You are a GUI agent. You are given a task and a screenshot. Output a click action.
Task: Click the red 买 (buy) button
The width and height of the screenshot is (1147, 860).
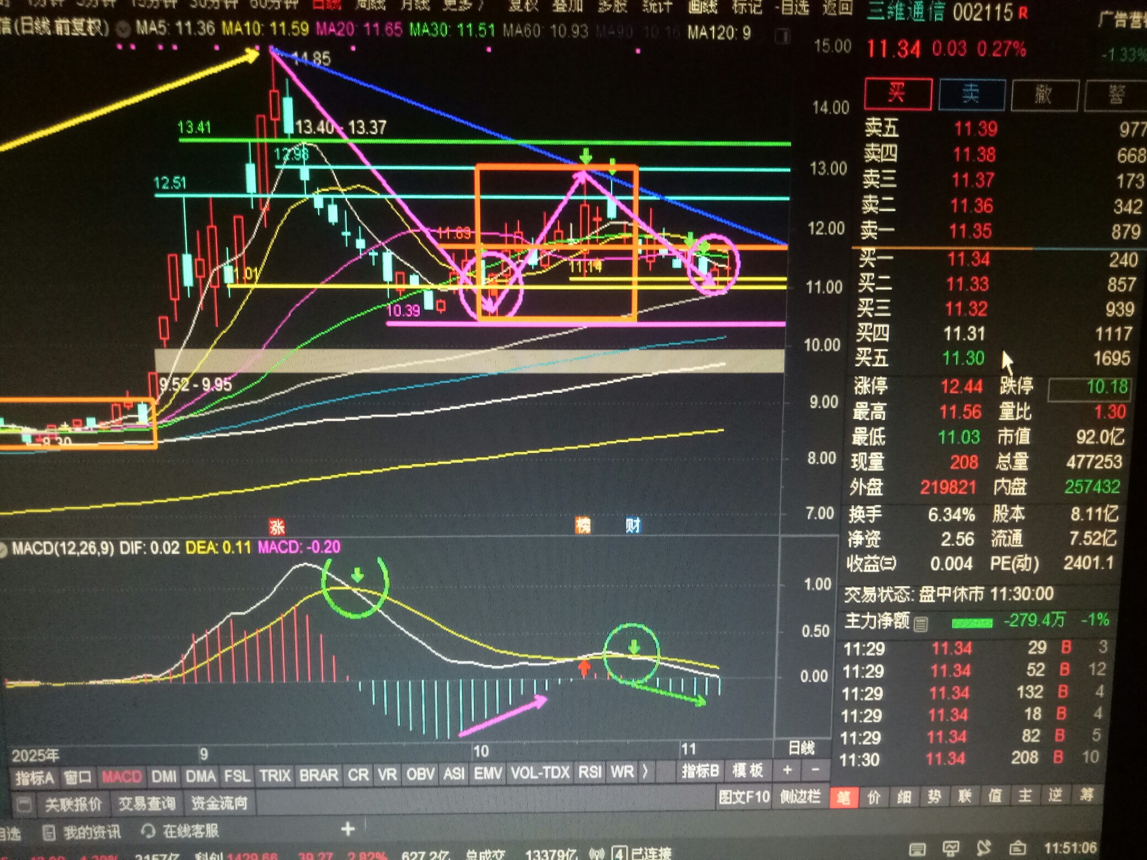pos(897,94)
